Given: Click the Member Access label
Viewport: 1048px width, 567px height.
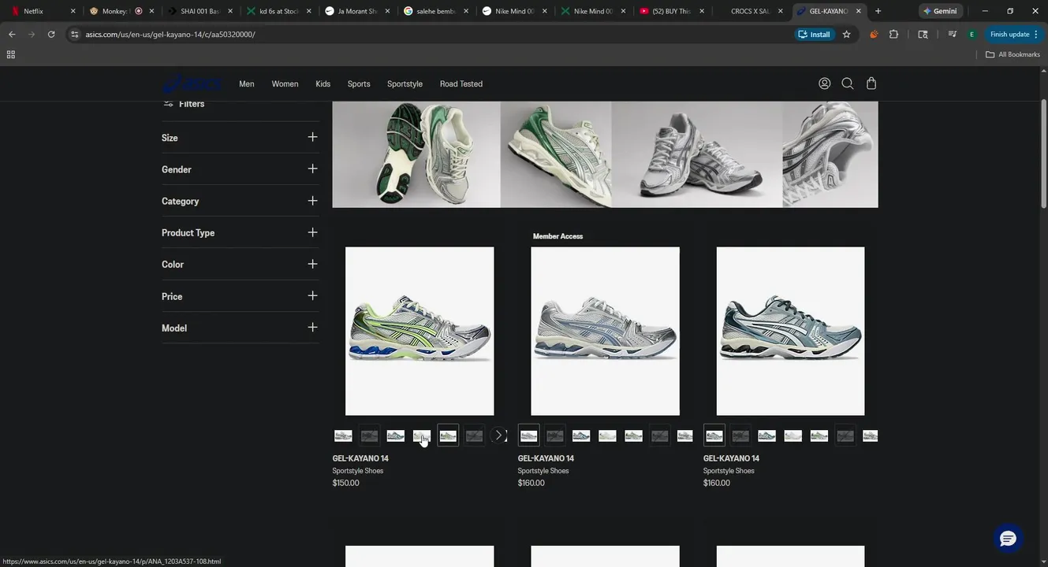Looking at the screenshot, I should point(558,236).
